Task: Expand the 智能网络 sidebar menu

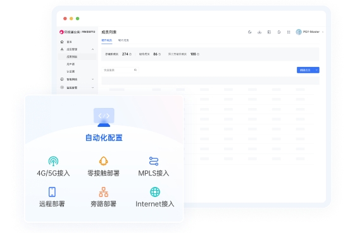Action: pos(92,80)
